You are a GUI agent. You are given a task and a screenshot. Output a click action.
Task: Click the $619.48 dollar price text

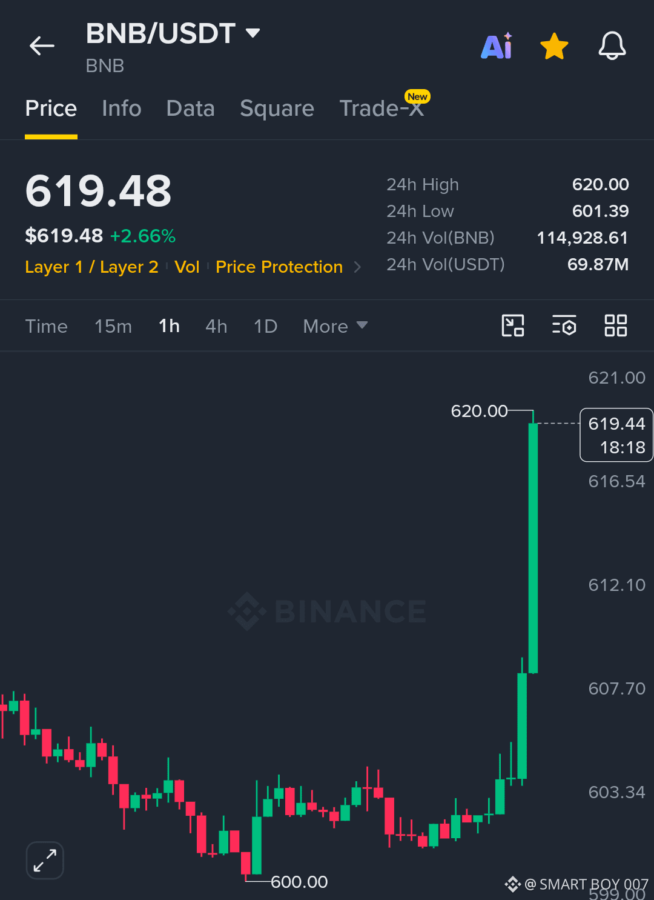[64, 236]
